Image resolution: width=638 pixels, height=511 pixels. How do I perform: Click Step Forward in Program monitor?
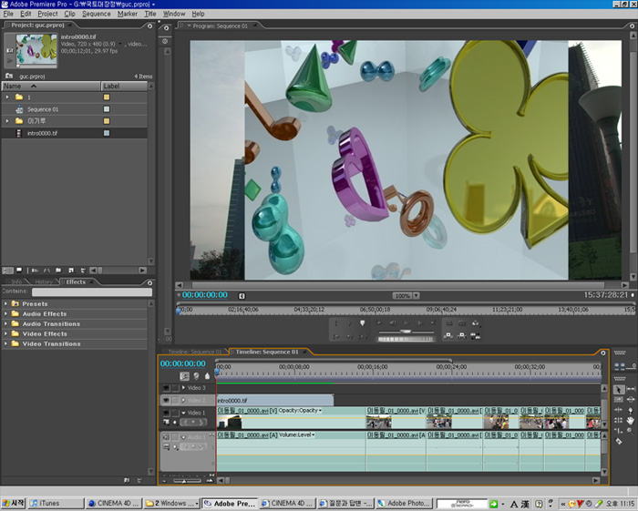[x=419, y=323]
